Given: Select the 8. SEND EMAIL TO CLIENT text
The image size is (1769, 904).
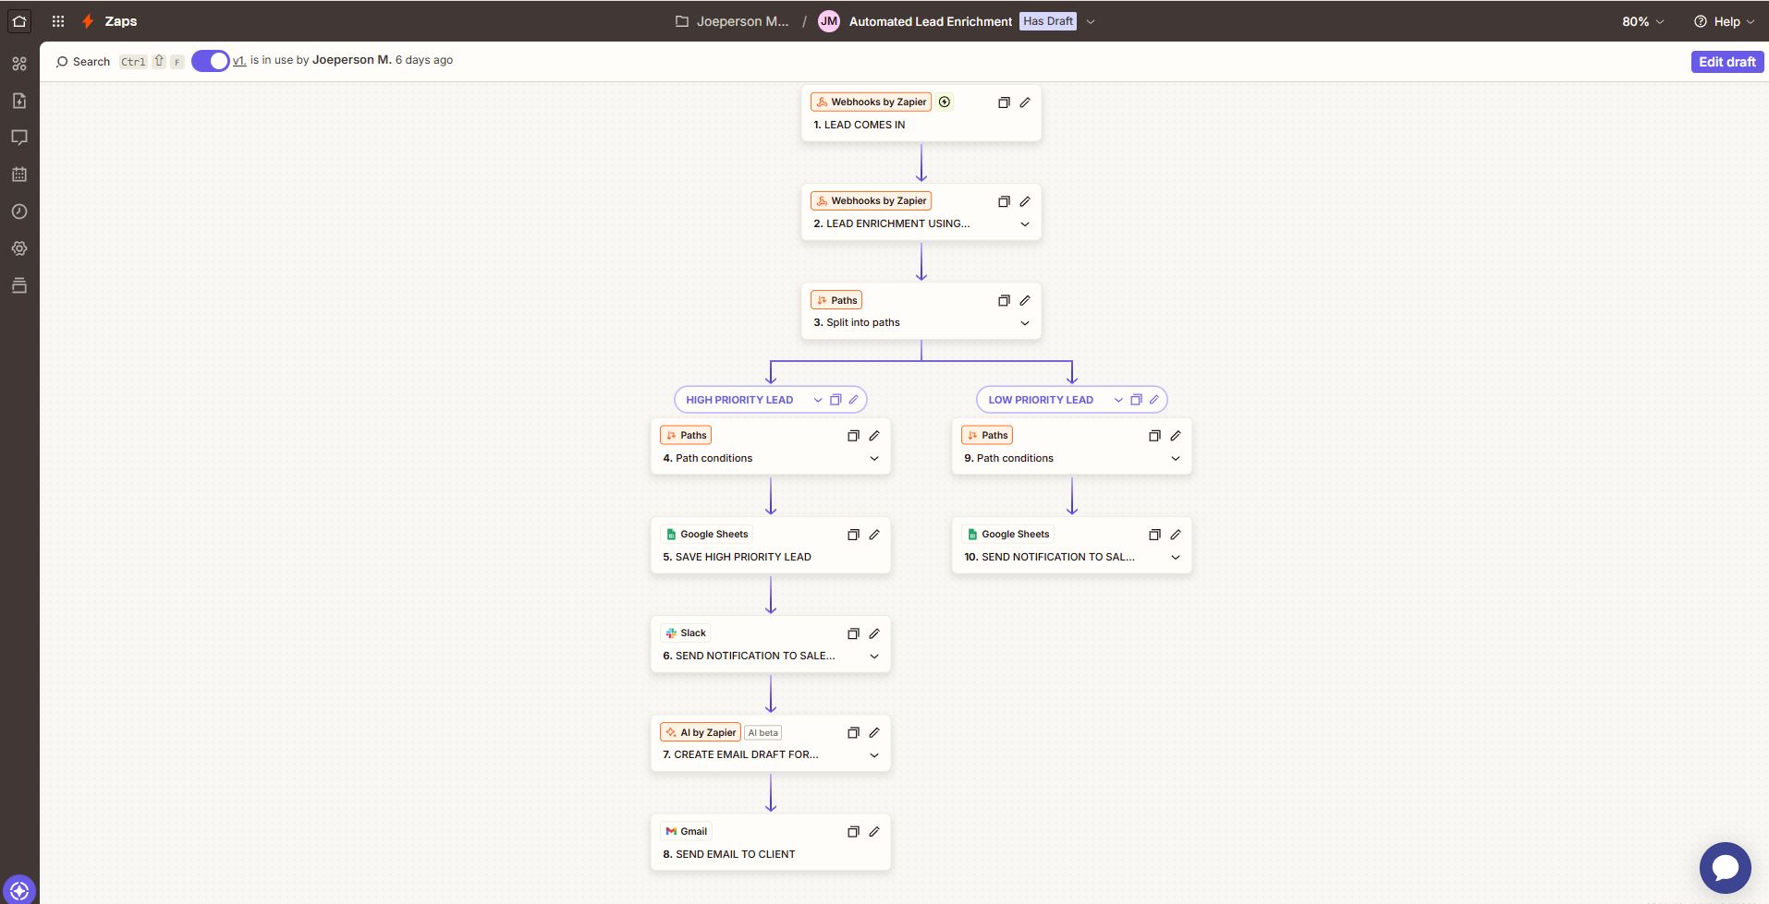Looking at the screenshot, I should [x=728, y=854].
